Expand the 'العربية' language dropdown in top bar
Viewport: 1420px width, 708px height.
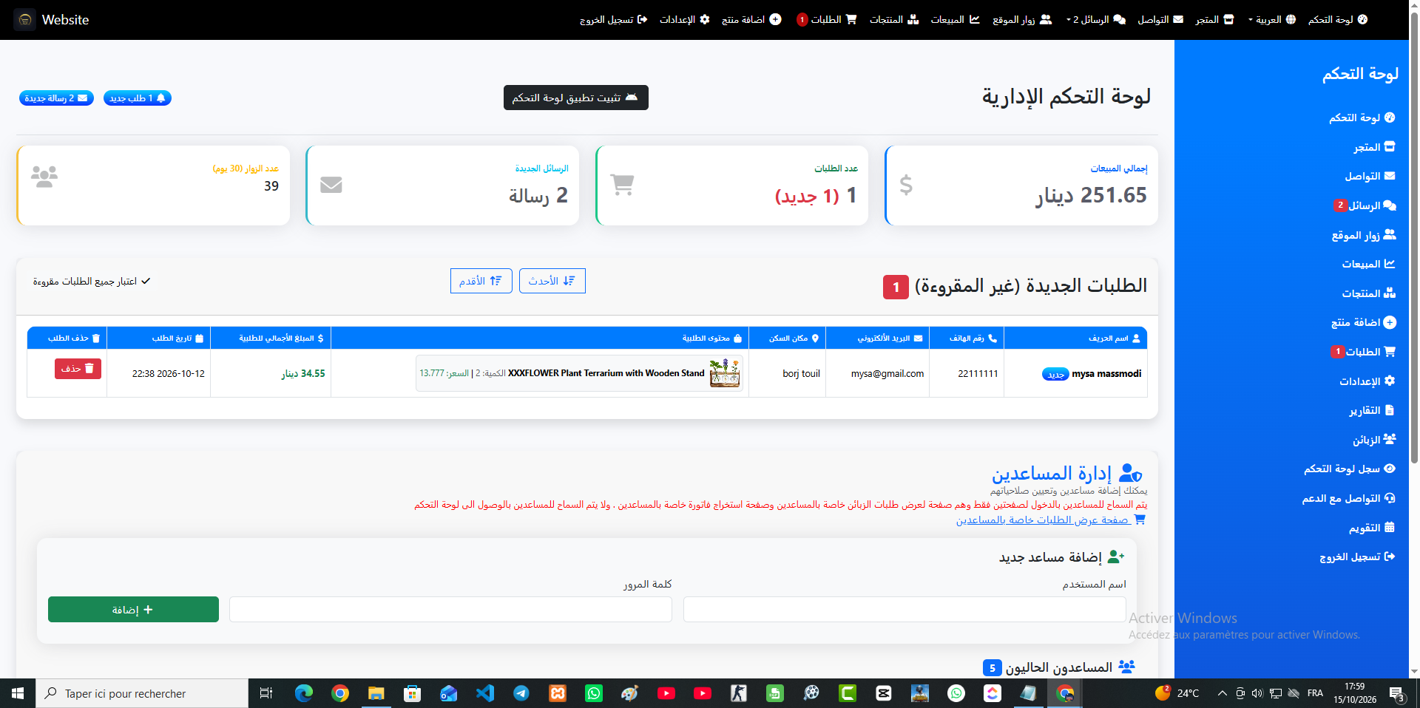tap(1272, 20)
